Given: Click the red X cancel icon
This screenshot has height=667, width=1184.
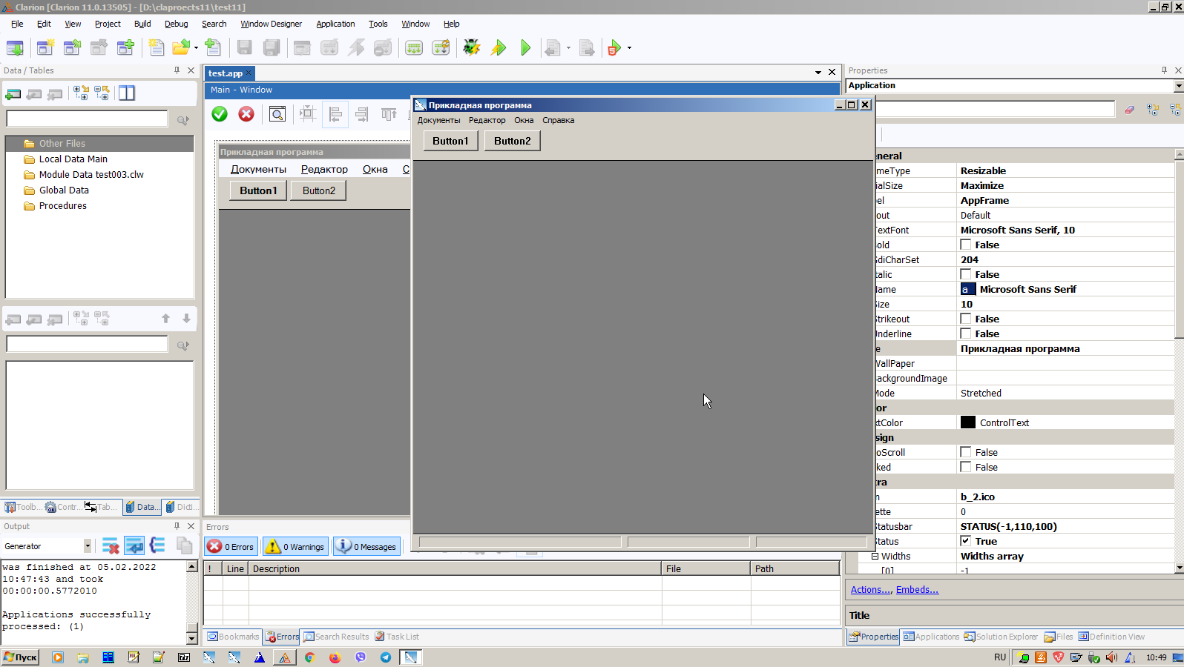Looking at the screenshot, I should click(246, 113).
